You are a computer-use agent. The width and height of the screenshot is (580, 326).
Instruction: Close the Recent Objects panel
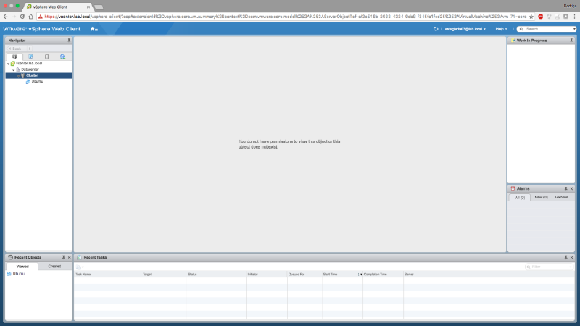70,257
